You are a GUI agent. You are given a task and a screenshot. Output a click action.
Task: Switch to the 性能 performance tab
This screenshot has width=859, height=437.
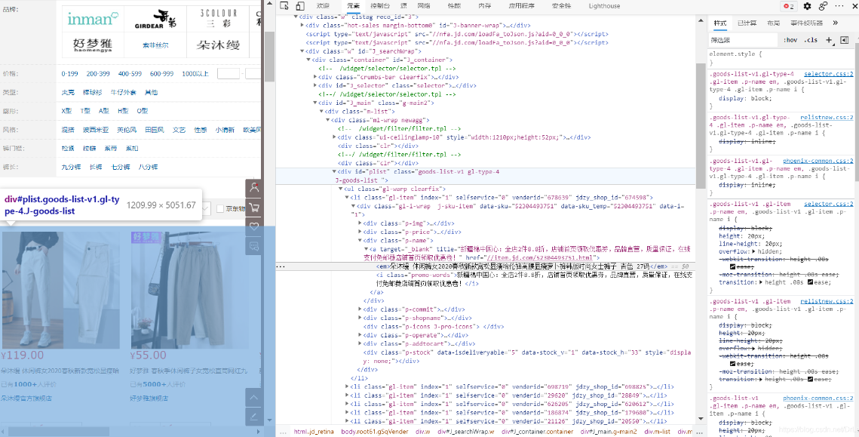(x=454, y=6)
